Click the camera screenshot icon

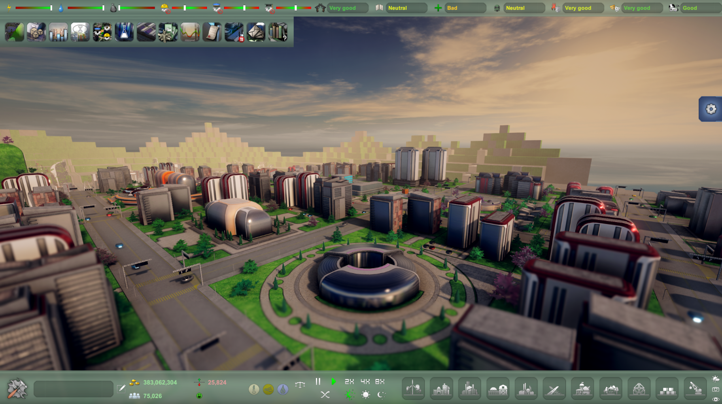716,389
